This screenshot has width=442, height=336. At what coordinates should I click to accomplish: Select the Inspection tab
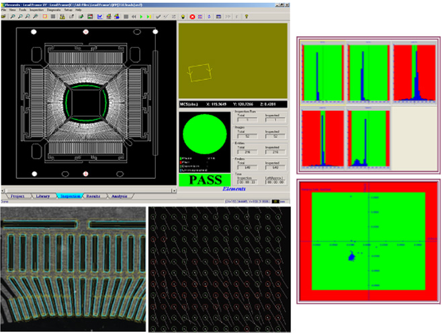tap(70, 196)
